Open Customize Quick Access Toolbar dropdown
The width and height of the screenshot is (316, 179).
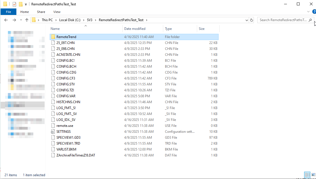pos(26,5)
